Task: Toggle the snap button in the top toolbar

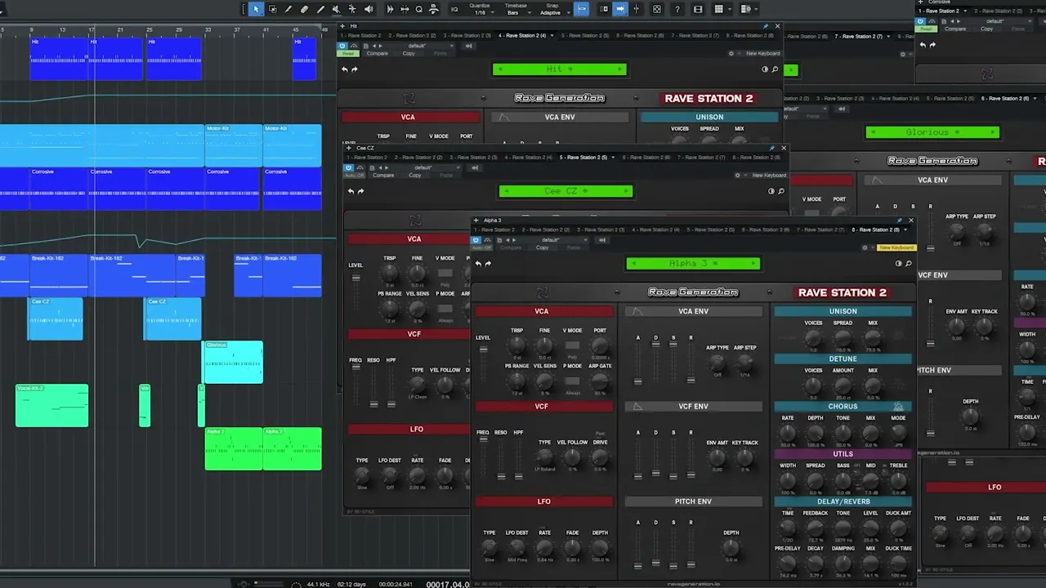Action: (x=581, y=9)
